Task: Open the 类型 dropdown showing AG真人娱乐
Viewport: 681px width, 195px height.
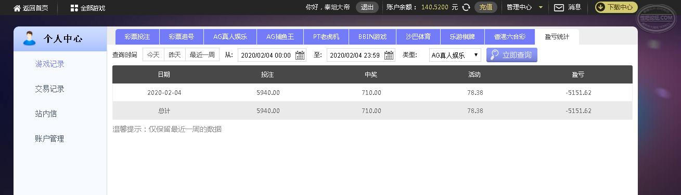Action: point(455,55)
